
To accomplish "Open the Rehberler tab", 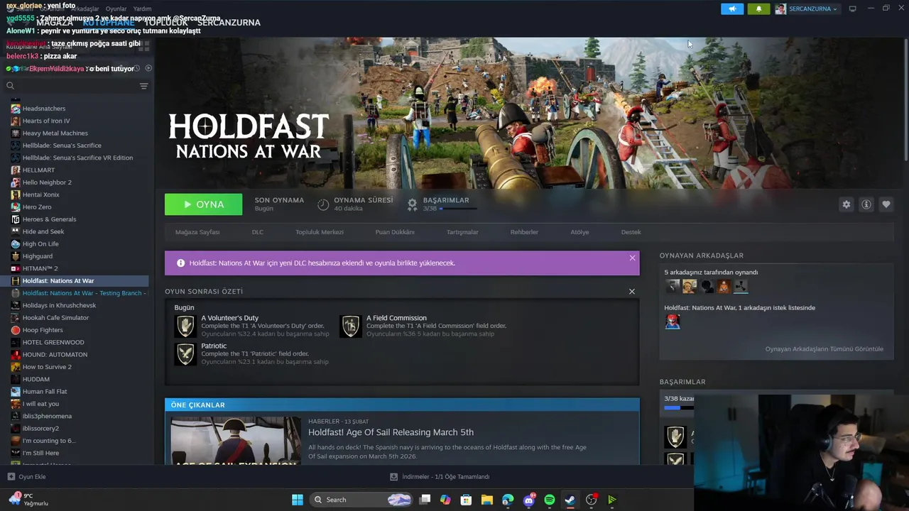I will point(524,232).
